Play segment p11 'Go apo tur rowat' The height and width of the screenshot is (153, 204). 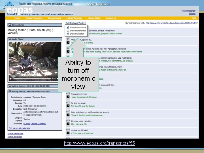pyautogui.click(x=68, y=106)
